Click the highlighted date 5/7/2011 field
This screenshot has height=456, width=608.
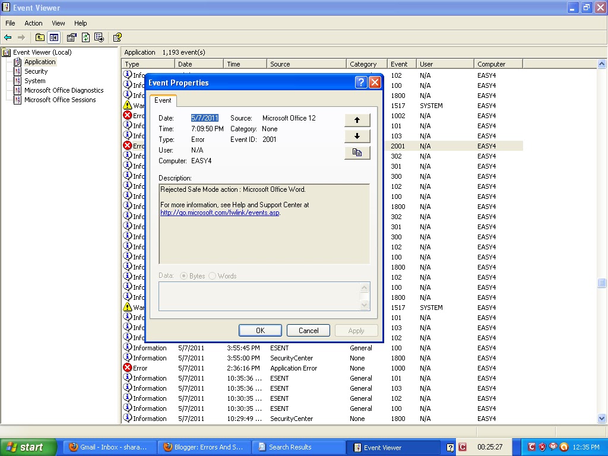(205, 118)
